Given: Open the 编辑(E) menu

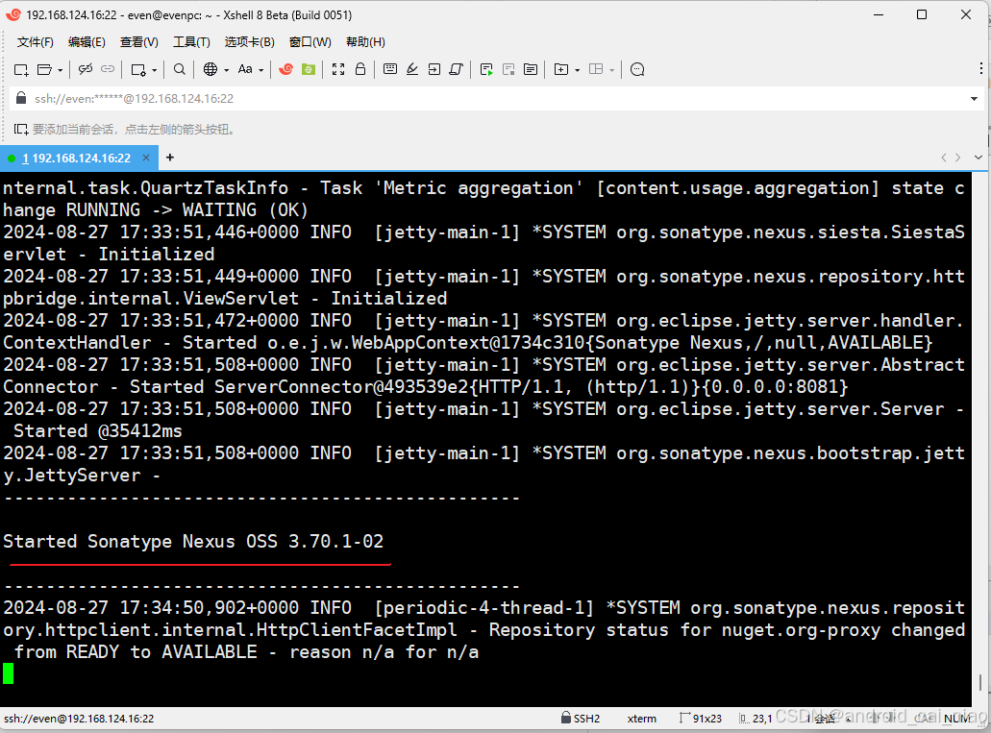Looking at the screenshot, I should coord(87,42).
